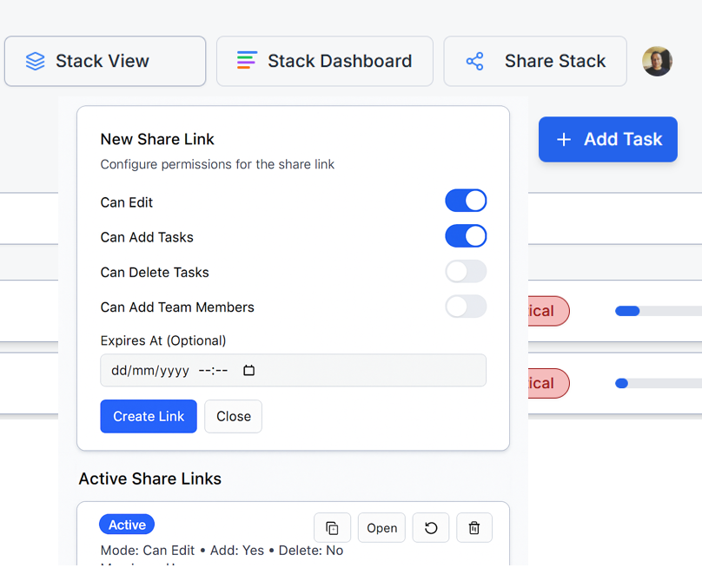Copy the share link with the copy icon

click(x=332, y=527)
